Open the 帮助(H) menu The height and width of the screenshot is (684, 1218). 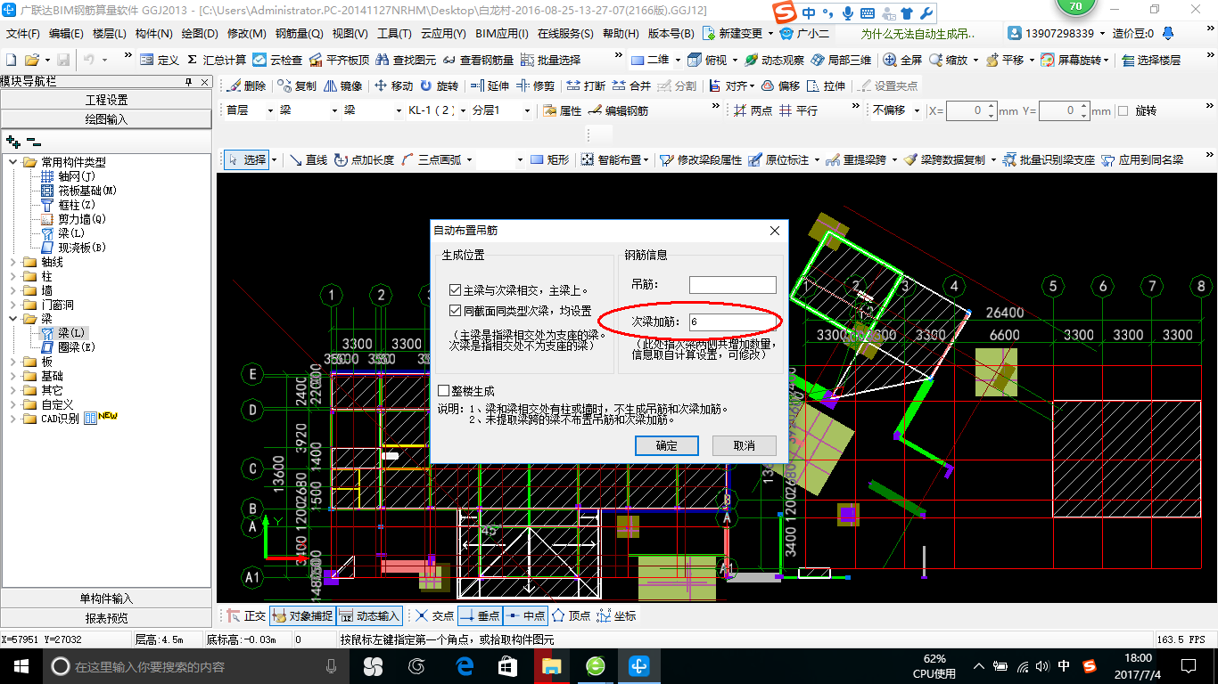[x=621, y=34]
